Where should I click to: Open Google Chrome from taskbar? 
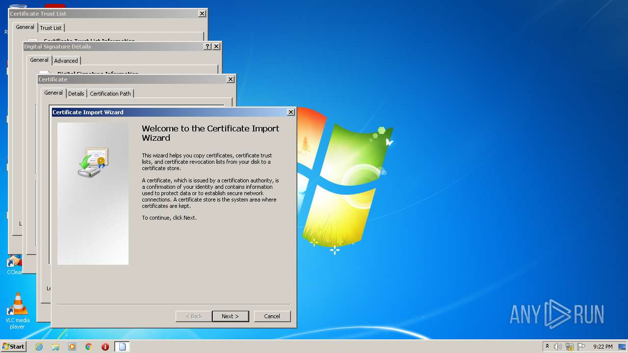point(89,347)
